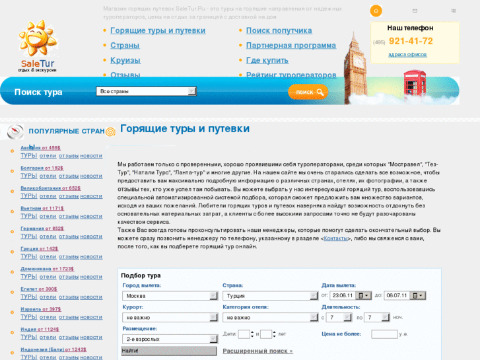Expand Страна dropdown showing Турция
480x360 pixels.
(270, 296)
